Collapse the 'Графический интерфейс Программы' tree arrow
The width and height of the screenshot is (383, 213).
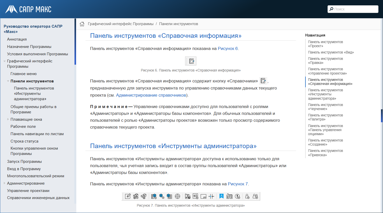5,61
